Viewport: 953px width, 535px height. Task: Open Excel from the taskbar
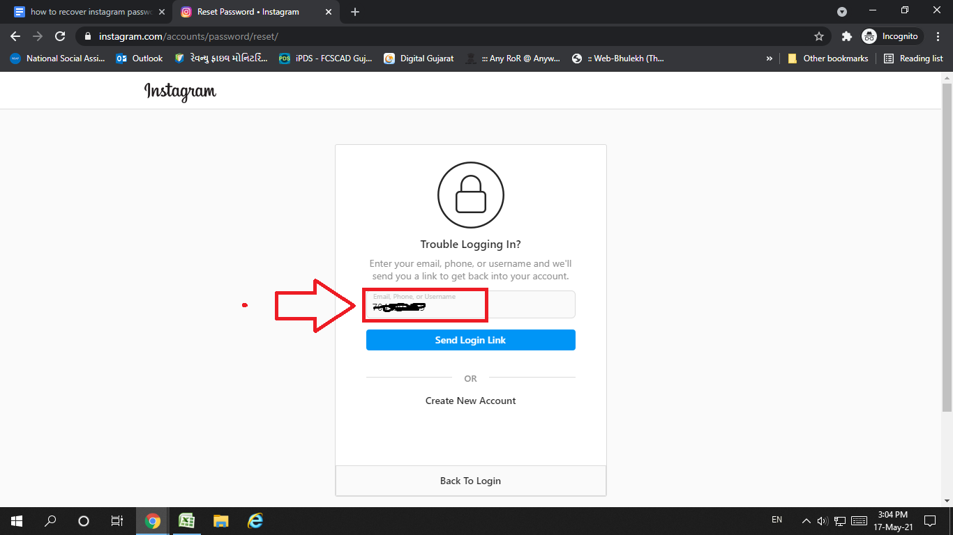pos(186,520)
